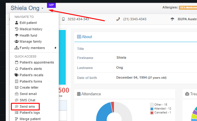This screenshot has height=121, width=197.
Task: Click the purple VIP badge
Action: 52,5
